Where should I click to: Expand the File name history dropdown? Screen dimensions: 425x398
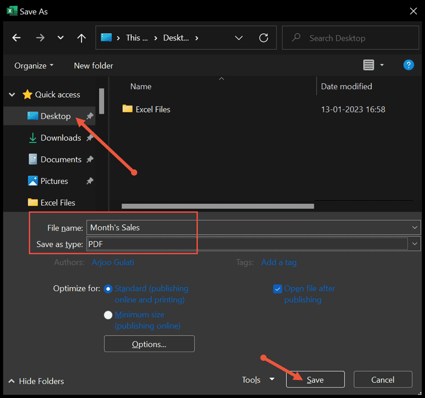pos(414,227)
